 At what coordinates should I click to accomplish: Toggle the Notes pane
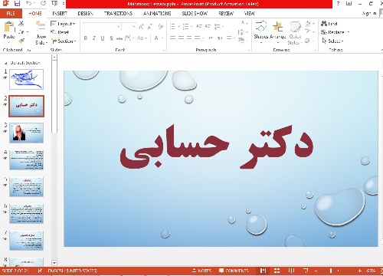tap(201, 271)
